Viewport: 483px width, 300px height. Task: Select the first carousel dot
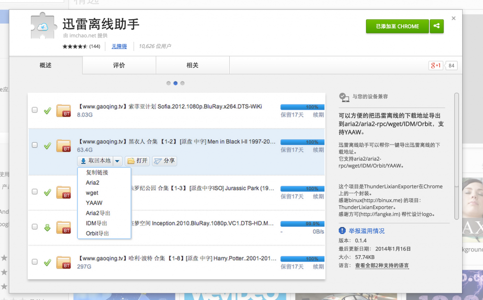click(168, 83)
